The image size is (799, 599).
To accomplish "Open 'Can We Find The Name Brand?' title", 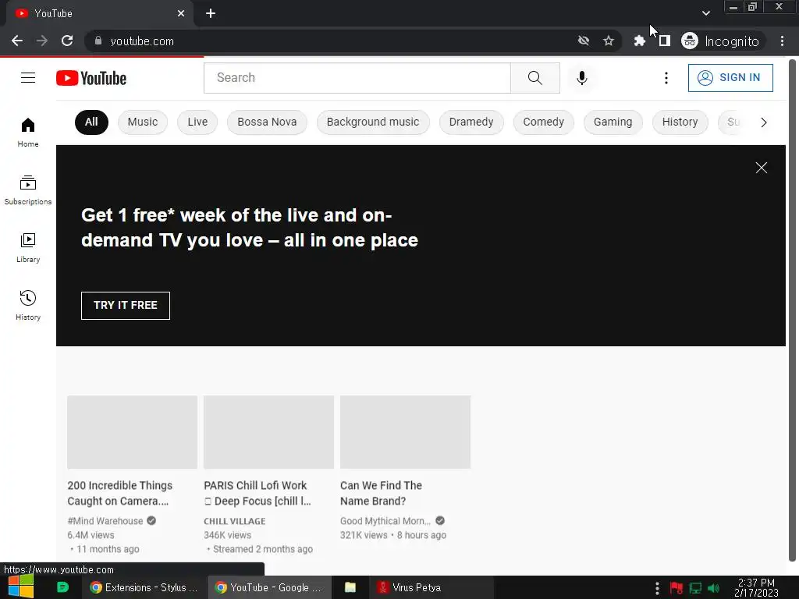I will click(381, 493).
